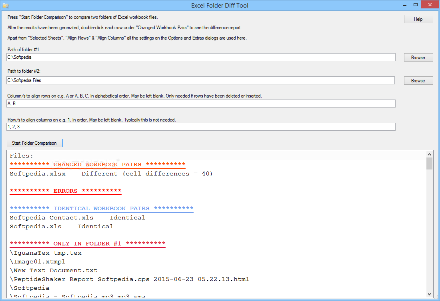440x301 pixels.
Task: Select the \Softpedia folder entry
Action: (x=30, y=288)
